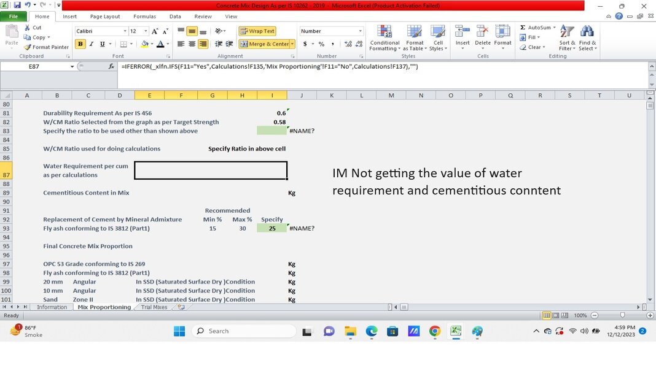Click Page Layout view icon in status bar
This screenshot has height=368, width=656.
(556, 315)
